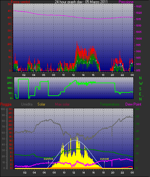Screen dimensions: 150x177
Task: Click the E compass label
Action: 140,94
